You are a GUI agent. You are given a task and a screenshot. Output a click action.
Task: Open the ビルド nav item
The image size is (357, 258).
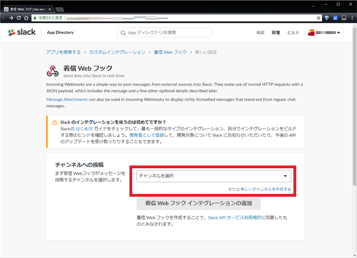(293, 33)
